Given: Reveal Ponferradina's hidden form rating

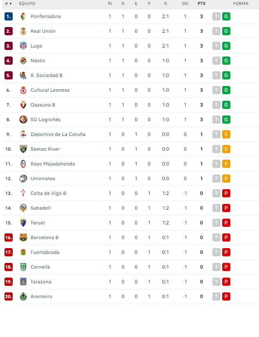Looking at the screenshot, I should [x=216, y=16].
